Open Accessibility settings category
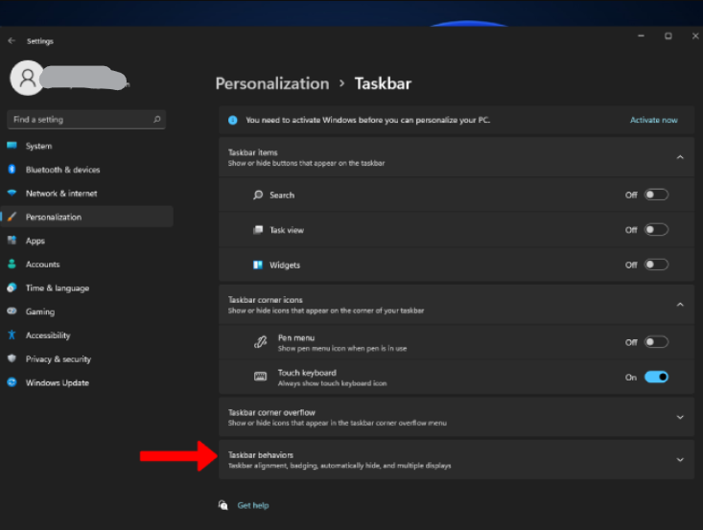Screen dimensions: 703x530 click(87, 335)
